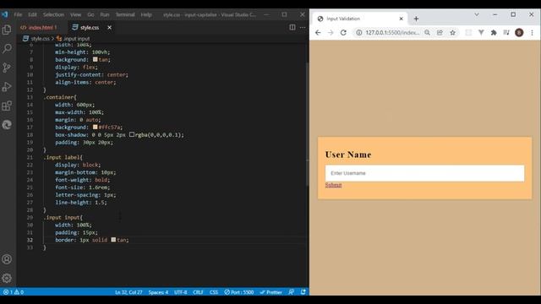Viewport: 541px width, 304px height.
Task: Open the File menu
Action: point(18,14)
